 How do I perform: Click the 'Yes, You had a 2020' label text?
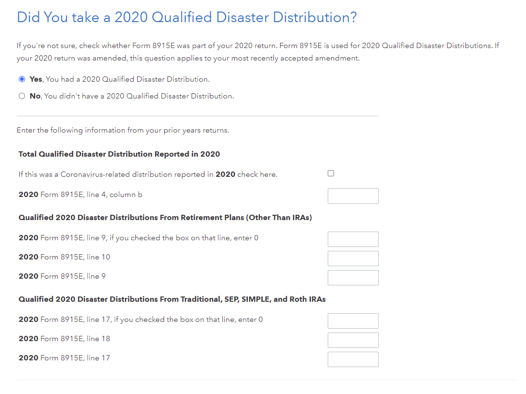click(x=119, y=79)
